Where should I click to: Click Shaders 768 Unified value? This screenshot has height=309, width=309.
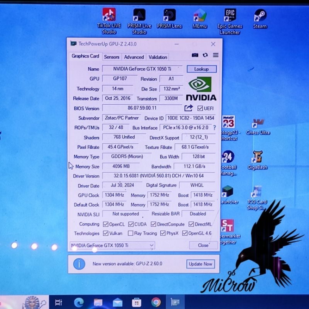click(x=124, y=137)
